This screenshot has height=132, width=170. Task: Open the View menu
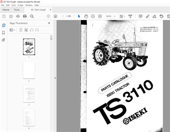pos(14,5)
